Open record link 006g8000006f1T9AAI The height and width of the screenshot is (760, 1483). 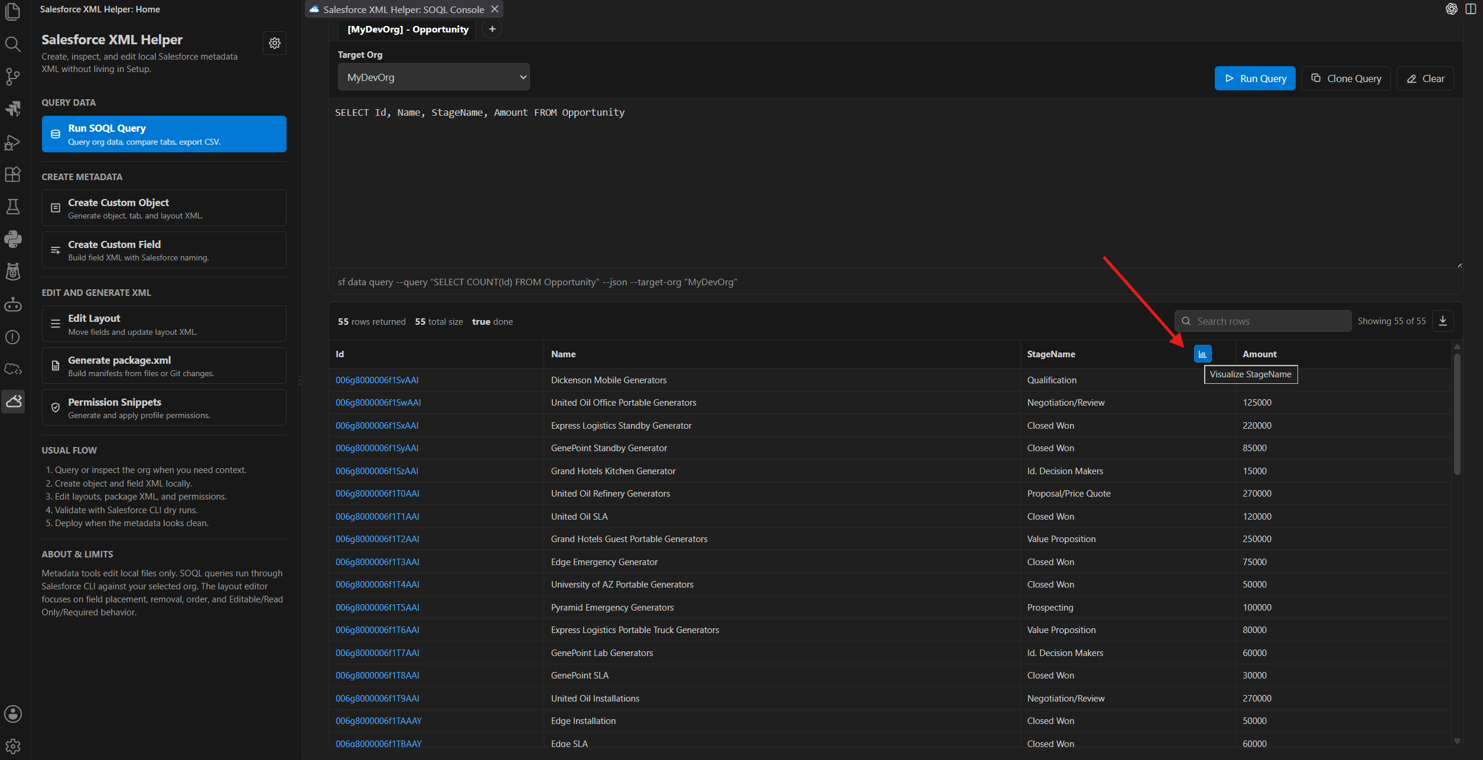coord(378,699)
